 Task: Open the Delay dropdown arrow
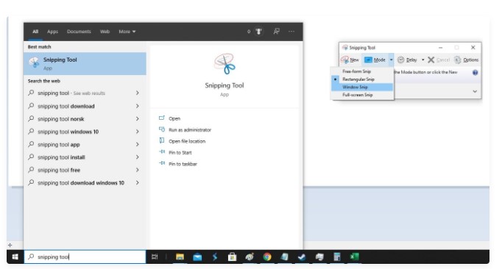(x=423, y=60)
